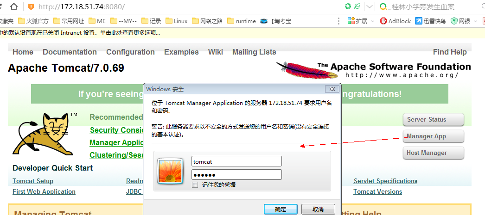This screenshot has height=215, width=485.
Task: Open the Configuration menu item
Action: click(131, 52)
